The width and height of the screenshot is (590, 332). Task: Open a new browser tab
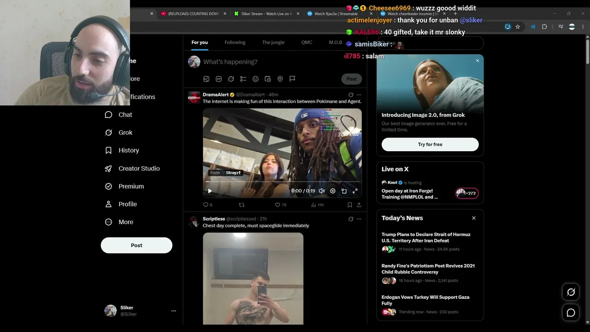pyautogui.click(x=455, y=14)
